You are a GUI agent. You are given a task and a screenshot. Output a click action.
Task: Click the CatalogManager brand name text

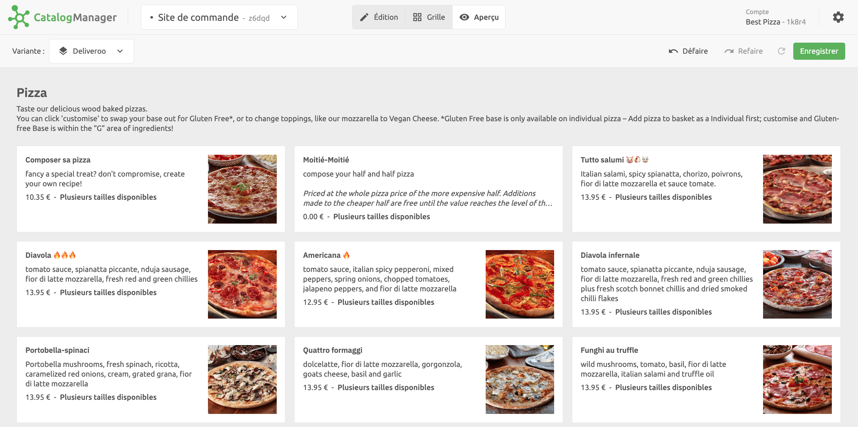click(x=75, y=17)
